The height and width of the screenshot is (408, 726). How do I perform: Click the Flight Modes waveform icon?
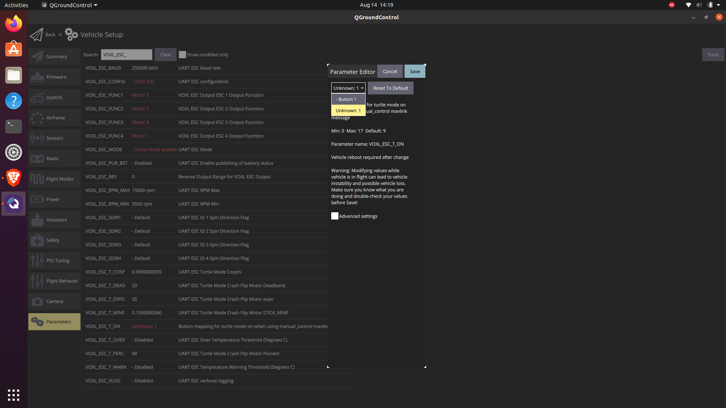pyautogui.click(x=37, y=179)
